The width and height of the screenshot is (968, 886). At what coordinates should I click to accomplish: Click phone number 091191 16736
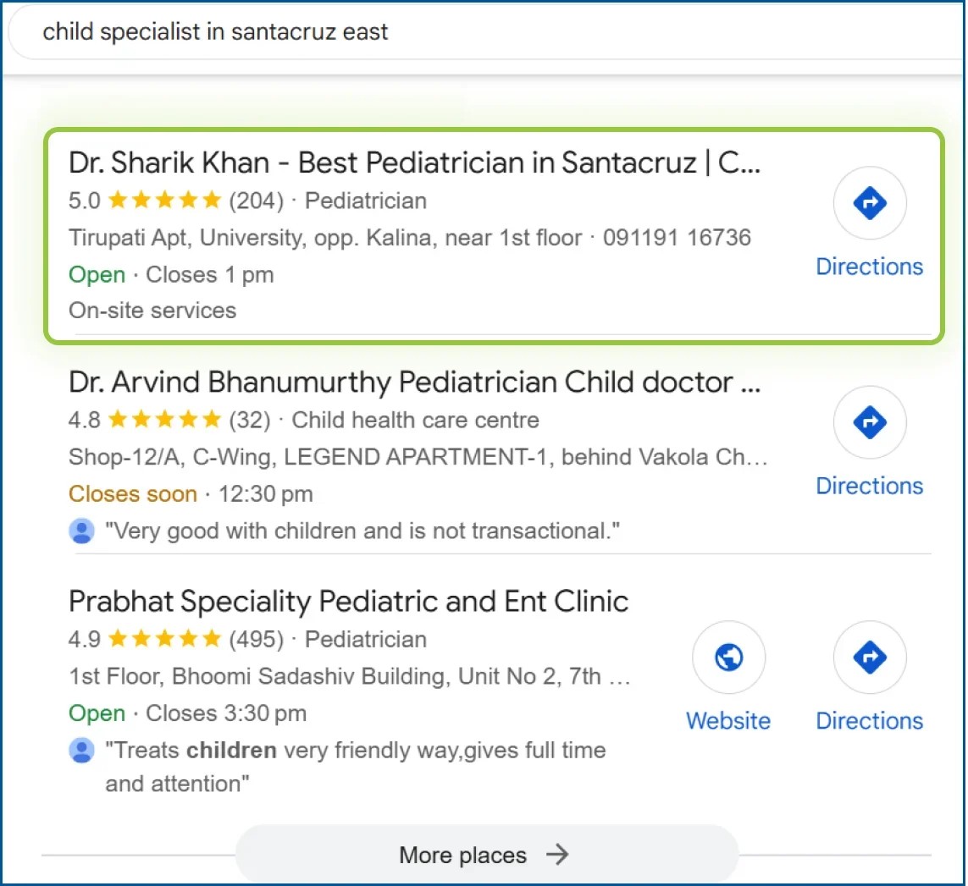click(x=677, y=238)
